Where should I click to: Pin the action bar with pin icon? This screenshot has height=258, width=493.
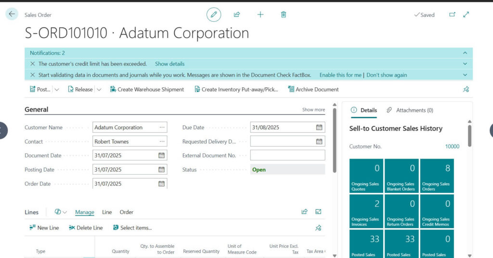(466, 89)
